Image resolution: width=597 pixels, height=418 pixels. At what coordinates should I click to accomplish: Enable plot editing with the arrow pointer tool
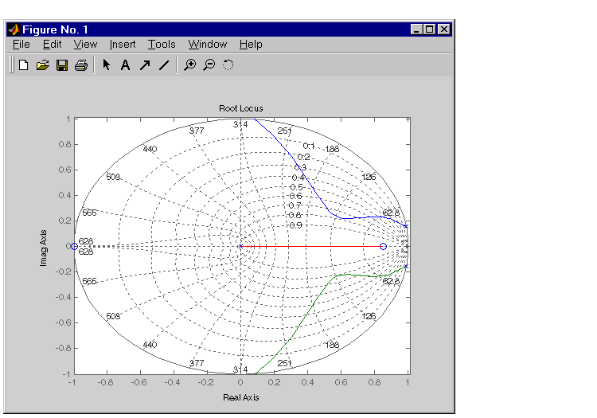106,65
